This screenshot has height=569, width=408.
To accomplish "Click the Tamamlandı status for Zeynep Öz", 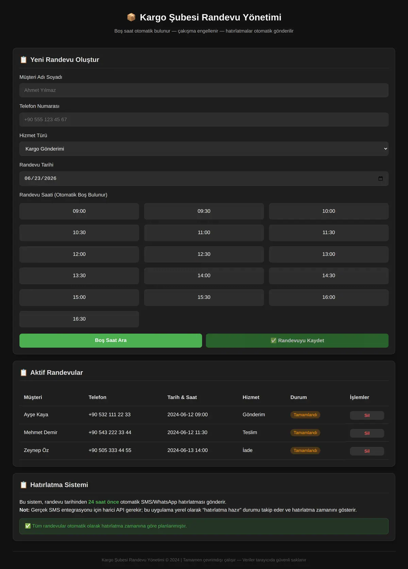I will tap(305, 451).
